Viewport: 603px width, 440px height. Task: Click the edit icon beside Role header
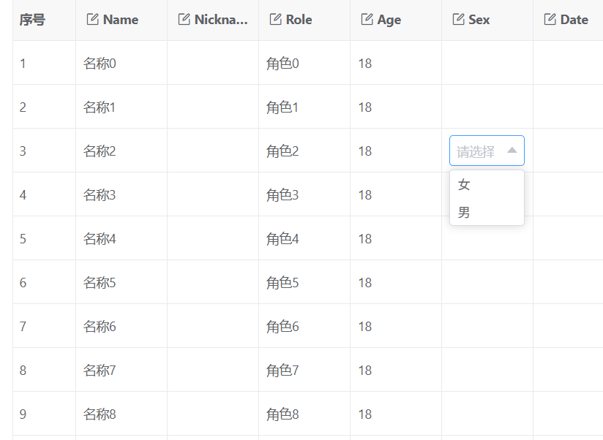[276, 19]
